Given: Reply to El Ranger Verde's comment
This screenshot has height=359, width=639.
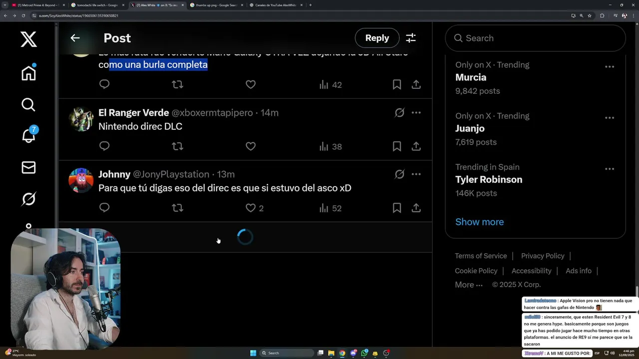Looking at the screenshot, I should pyautogui.click(x=104, y=146).
